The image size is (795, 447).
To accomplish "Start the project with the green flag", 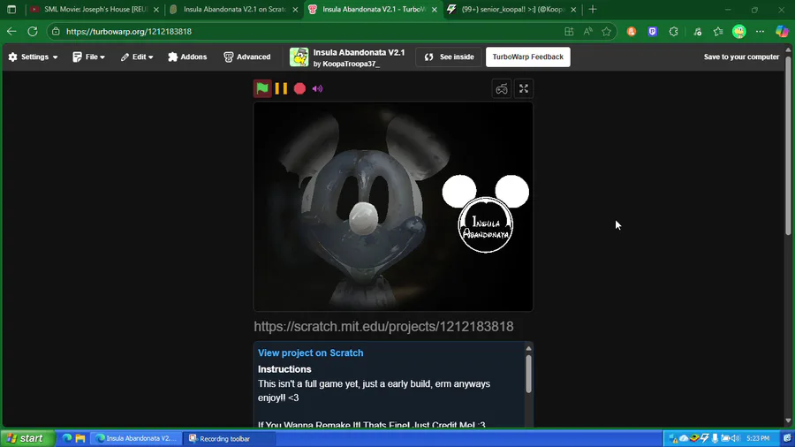I will coord(262,88).
